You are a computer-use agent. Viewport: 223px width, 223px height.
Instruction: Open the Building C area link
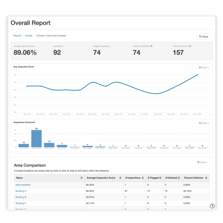pyautogui.click(x=21, y=203)
